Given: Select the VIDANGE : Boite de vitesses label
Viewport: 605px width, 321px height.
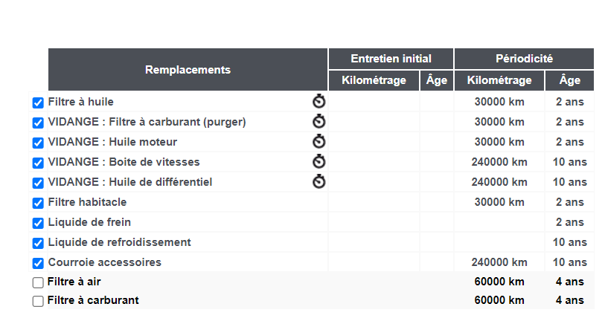Looking at the screenshot, I should 124,162.
